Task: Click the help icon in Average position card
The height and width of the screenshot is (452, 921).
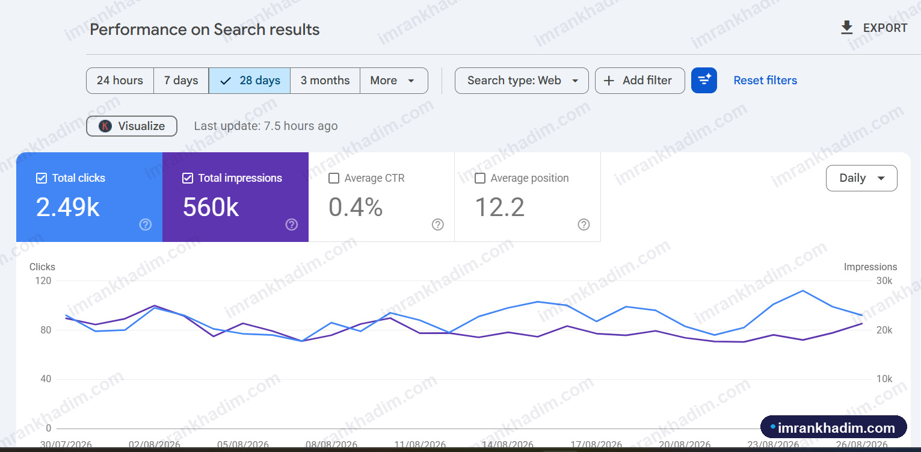Action: click(584, 224)
